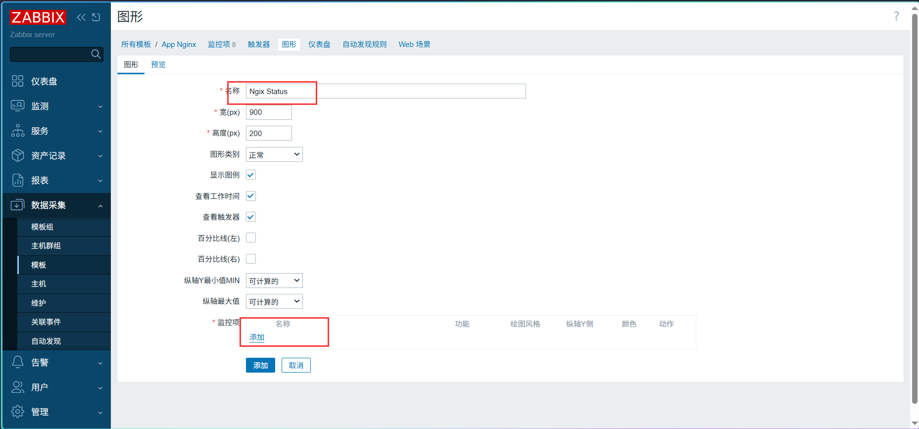The height and width of the screenshot is (429, 919).
Task: Open the 图形类别 dropdown
Action: click(274, 154)
